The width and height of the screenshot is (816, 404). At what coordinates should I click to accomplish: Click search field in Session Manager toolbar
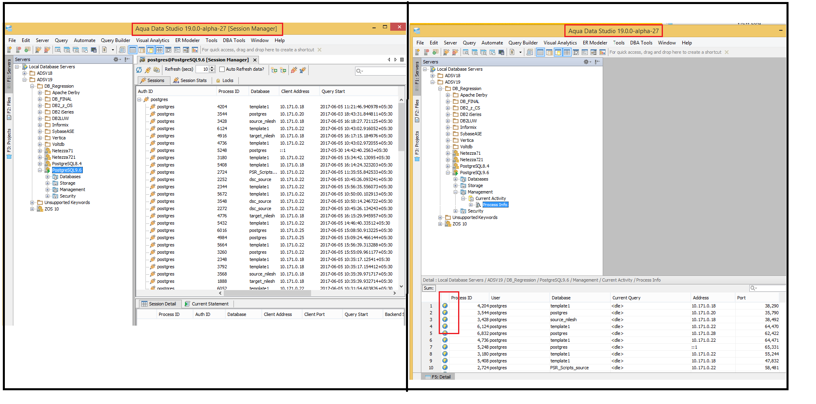tap(380, 71)
